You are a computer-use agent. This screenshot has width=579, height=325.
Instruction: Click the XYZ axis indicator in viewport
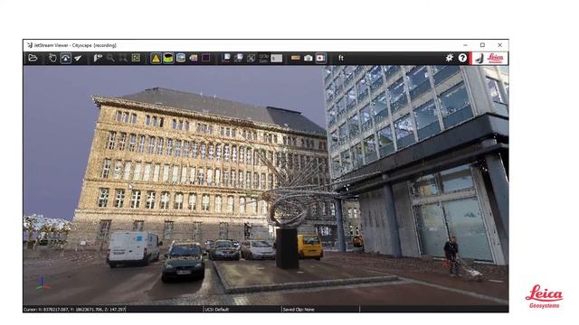(42, 283)
